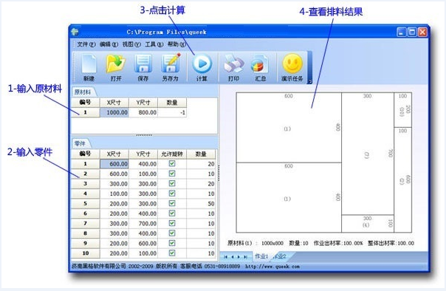Click the (10) 100x200 layout piece
Viewport: 446px width, 291px height.
tap(402, 110)
